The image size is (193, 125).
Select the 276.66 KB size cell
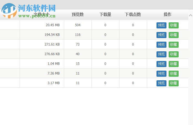tap(42, 54)
